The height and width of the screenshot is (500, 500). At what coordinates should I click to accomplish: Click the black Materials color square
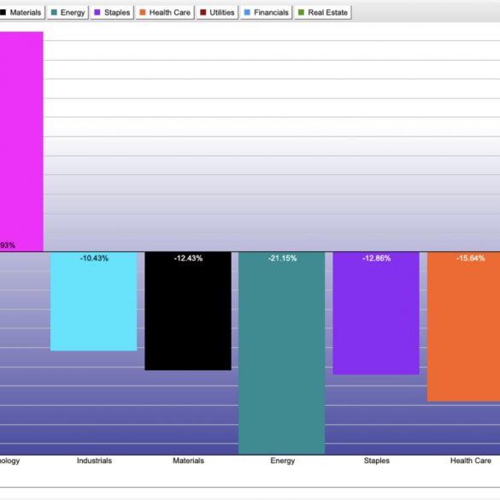pos(3,13)
